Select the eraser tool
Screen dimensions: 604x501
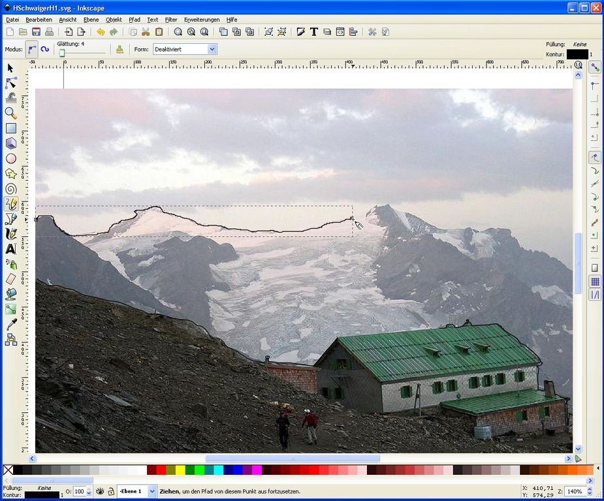tap(10, 279)
